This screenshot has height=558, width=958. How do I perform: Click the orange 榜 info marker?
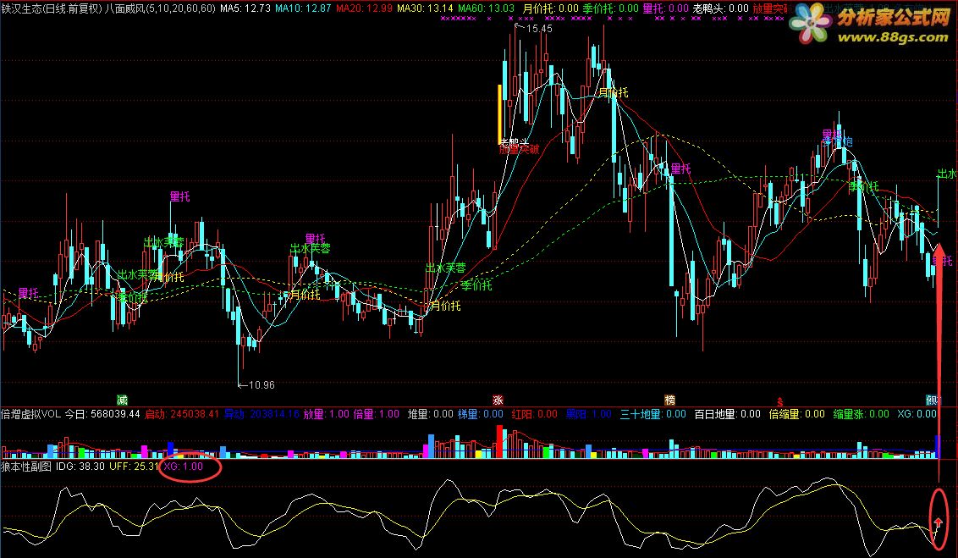click(670, 401)
